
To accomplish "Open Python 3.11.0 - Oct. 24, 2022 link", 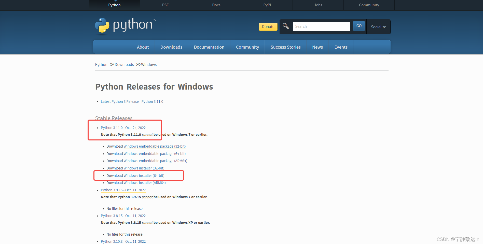I will pyautogui.click(x=123, y=128).
